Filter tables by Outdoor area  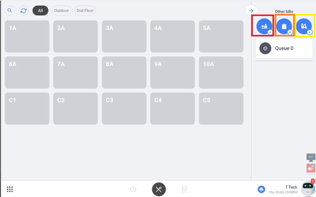tap(61, 10)
